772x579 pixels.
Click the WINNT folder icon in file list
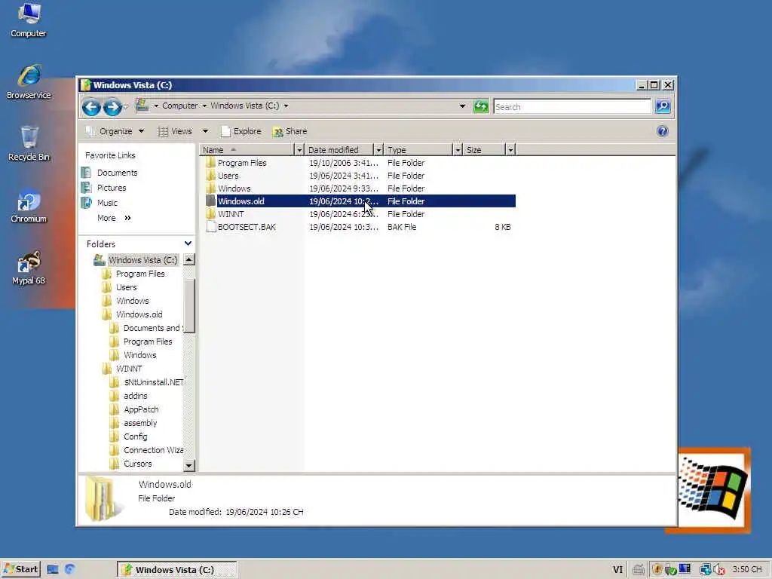coord(211,213)
